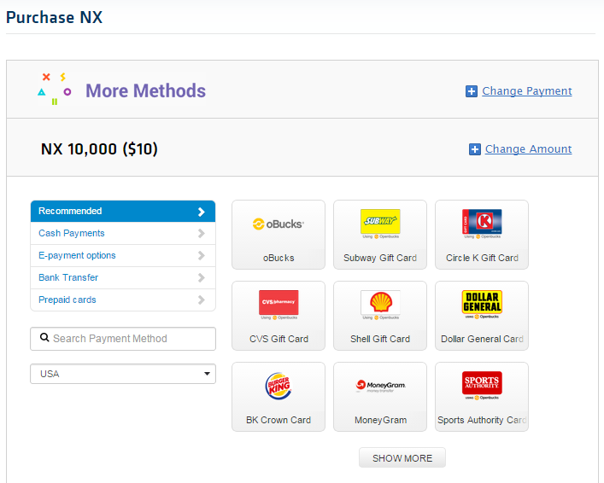Open the Change Payment link
The image size is (604, 483).
(x=526, y=90)
